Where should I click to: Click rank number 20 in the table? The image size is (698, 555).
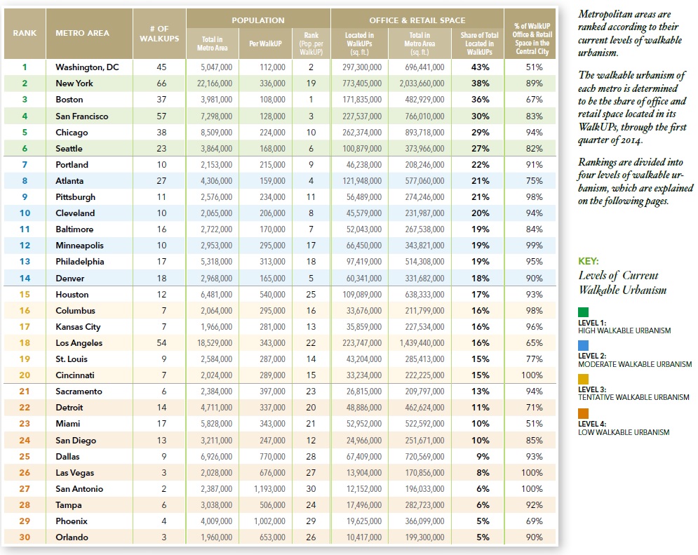[25, 375]
